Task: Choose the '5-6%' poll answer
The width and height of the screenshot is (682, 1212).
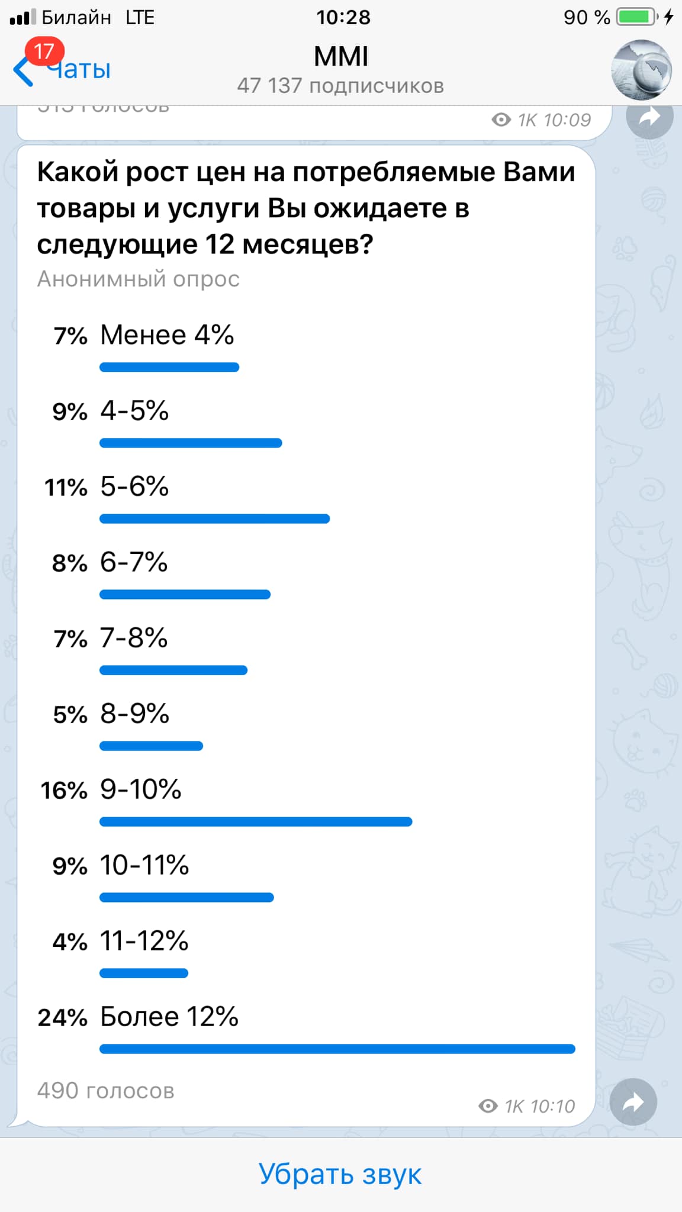Action: pyautogui.click(x=134, y=487)
